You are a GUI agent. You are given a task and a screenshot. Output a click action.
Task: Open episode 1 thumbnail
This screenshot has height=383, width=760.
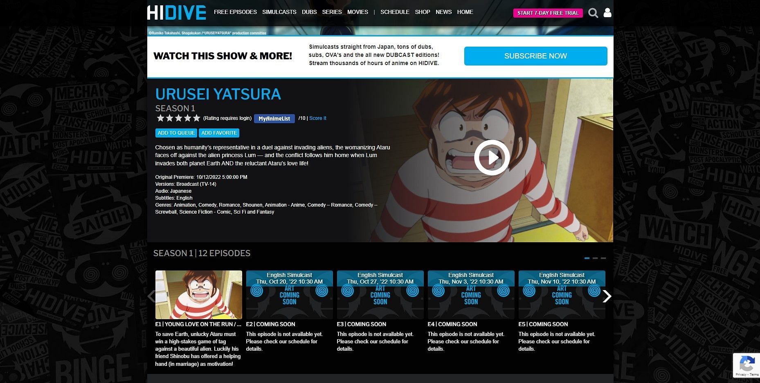point(199,295)
